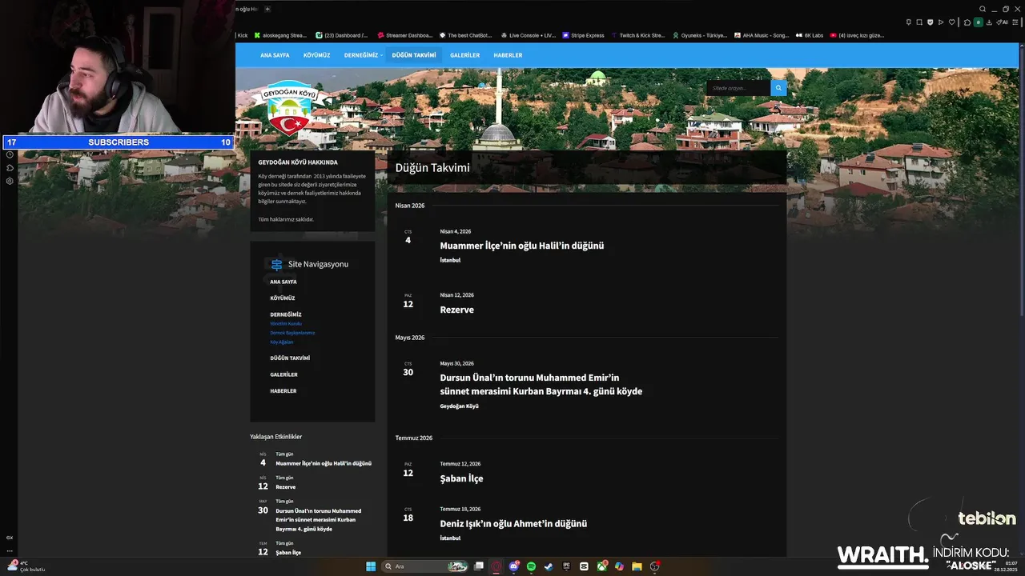
Task: Open the extensions cube icon in sidebar
Action: [x=10, y=168]
